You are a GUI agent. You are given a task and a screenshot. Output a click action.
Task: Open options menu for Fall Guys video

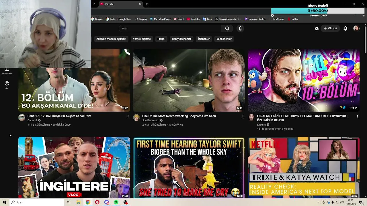(x=357, y=117)
